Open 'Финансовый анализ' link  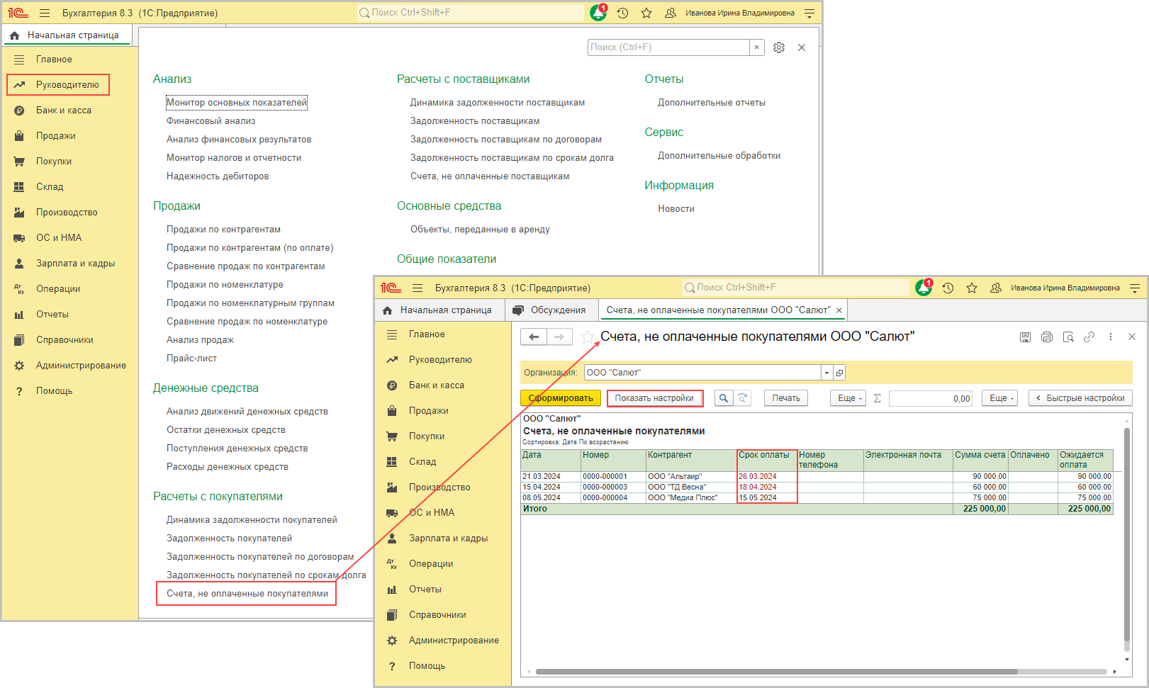click(211, 121)
